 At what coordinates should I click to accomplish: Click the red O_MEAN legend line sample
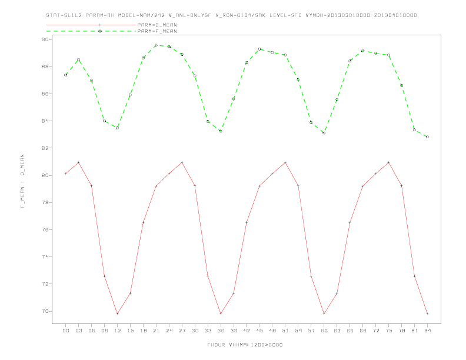[91, 25]
